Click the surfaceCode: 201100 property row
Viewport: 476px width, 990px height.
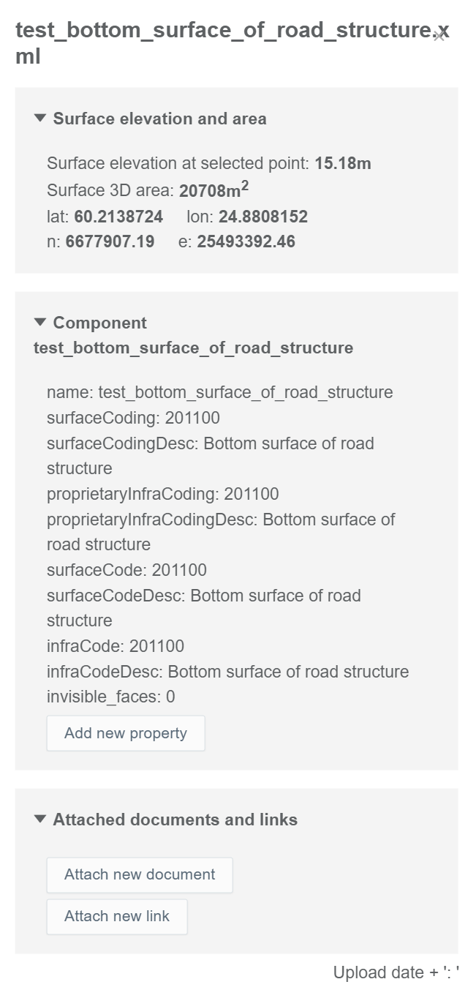pos(126,570)
